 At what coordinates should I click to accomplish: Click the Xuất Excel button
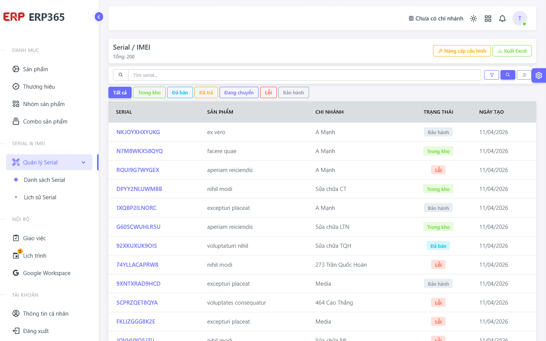[x=512, y=51]
